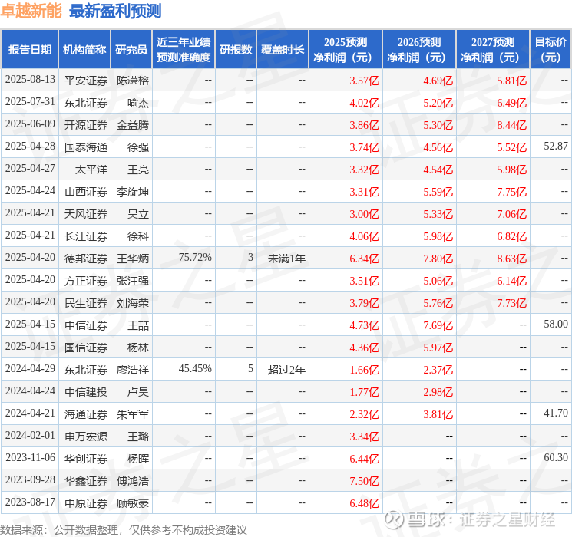Click the coverage duration 未满1年
The image size is (572, 537).
pos(286,259)
